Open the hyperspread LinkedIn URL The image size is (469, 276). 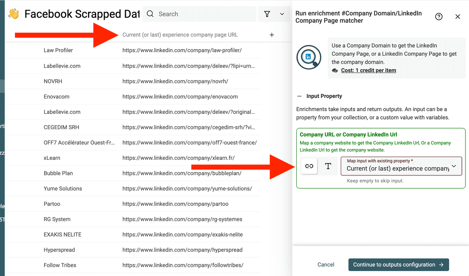183,249
